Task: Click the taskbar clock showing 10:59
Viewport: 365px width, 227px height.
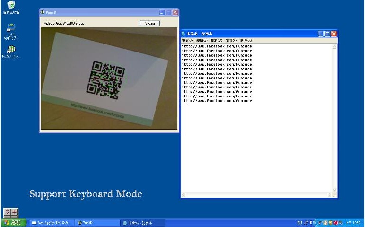Action: pyautogui.click(x=353, y=223)
